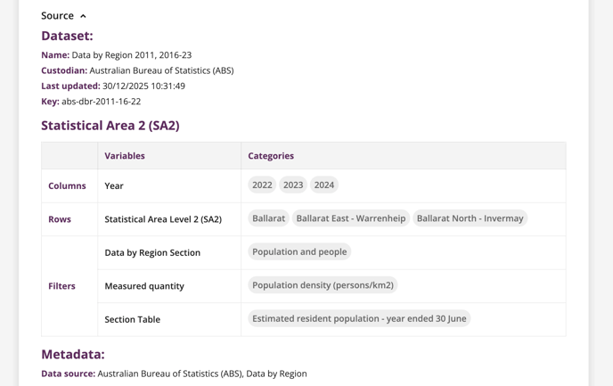
Task: Click the Filters row label
Action: tap(61, 286)
